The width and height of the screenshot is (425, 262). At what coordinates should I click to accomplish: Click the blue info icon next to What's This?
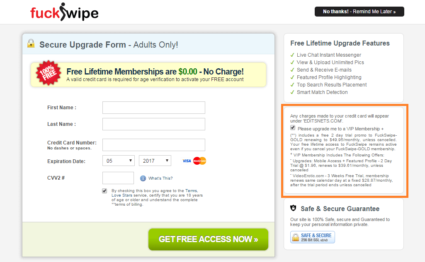click(143, 178)
